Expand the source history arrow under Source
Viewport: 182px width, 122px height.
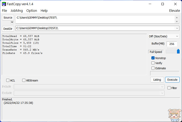[x=12, y=22]
